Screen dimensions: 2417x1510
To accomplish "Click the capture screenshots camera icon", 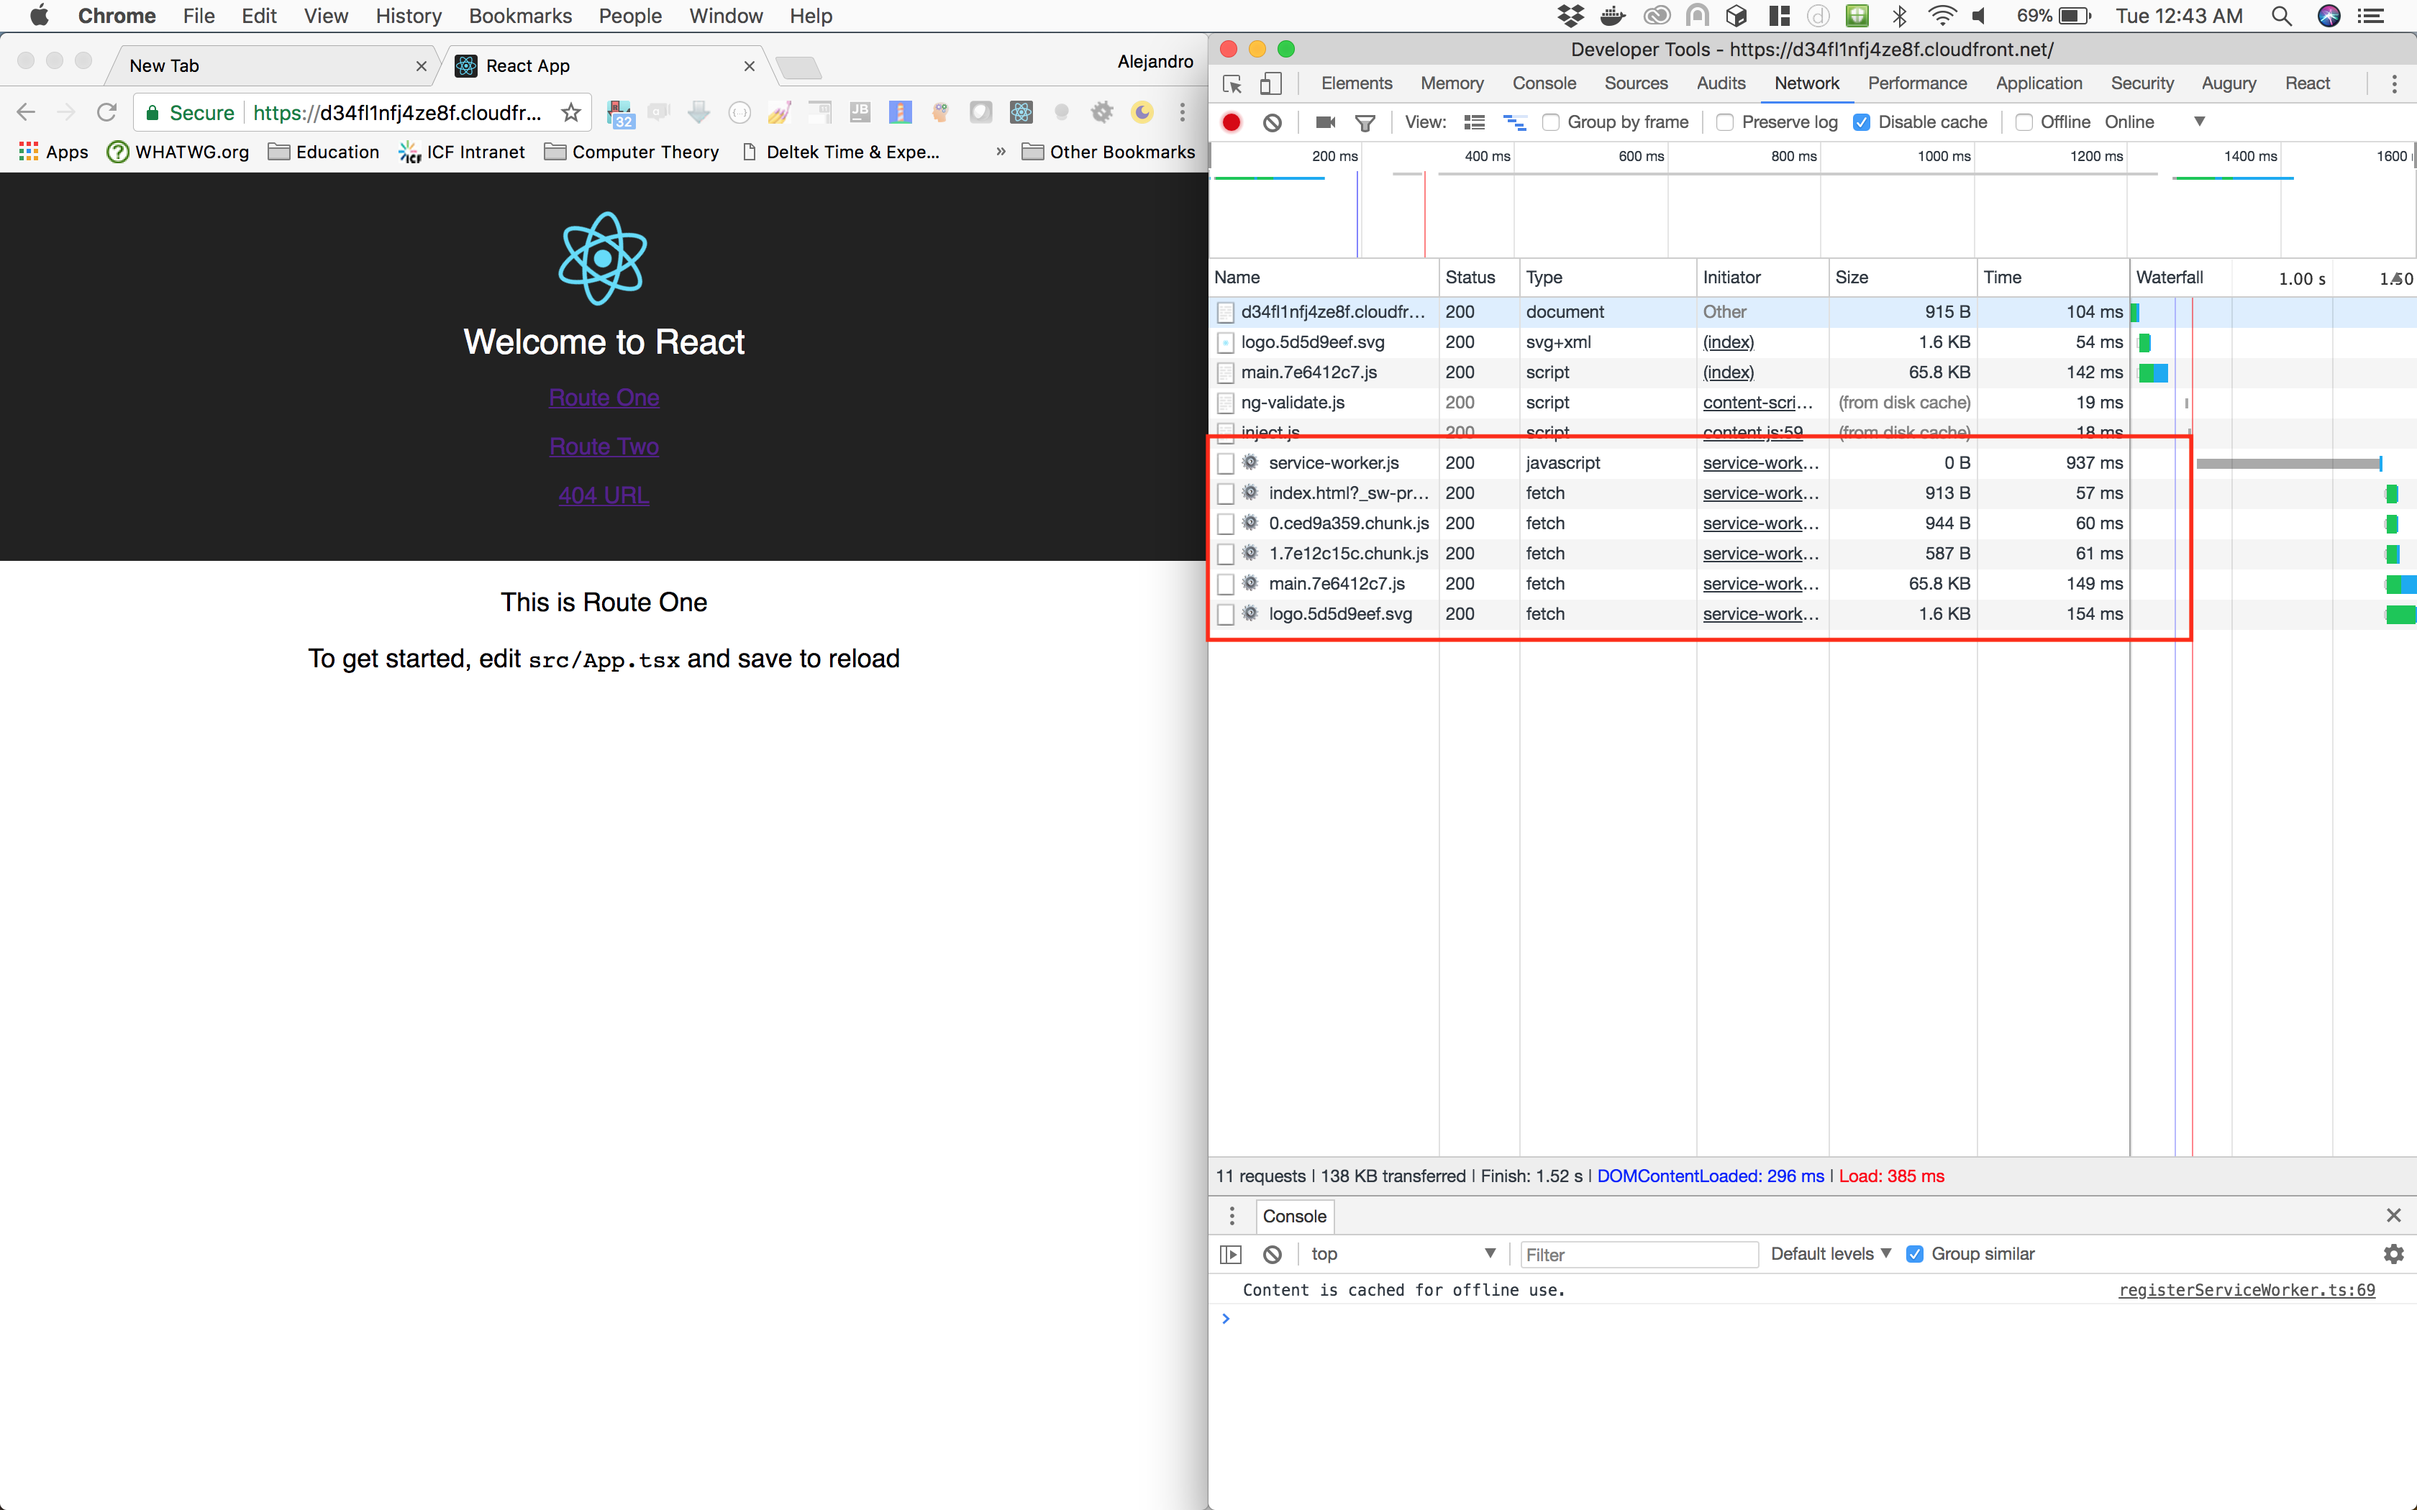I will [x=1325, y=122].
